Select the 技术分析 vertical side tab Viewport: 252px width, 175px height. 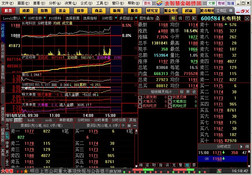pos(3,51)
